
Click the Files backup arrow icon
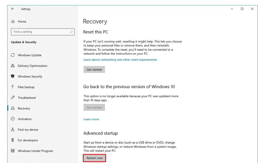(13, 87)
